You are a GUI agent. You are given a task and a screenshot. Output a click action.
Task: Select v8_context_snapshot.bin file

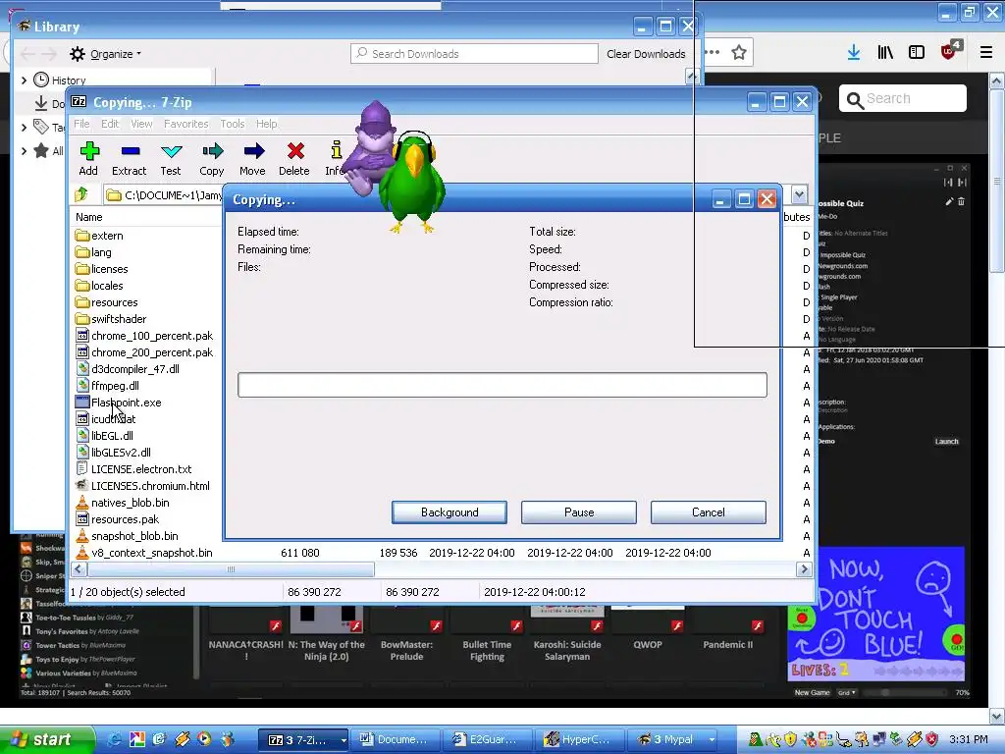144,552
